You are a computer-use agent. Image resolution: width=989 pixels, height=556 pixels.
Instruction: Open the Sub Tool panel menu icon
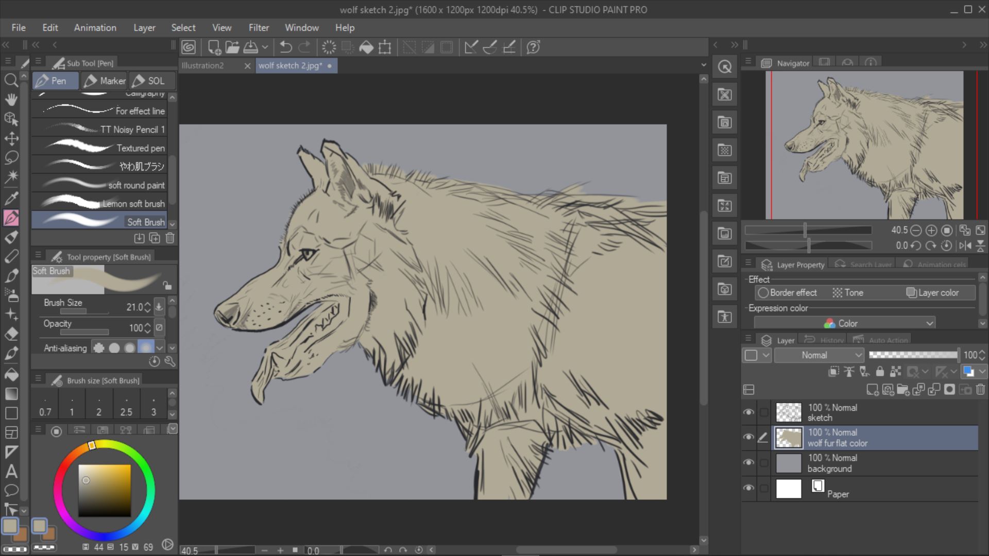(38, 61)
